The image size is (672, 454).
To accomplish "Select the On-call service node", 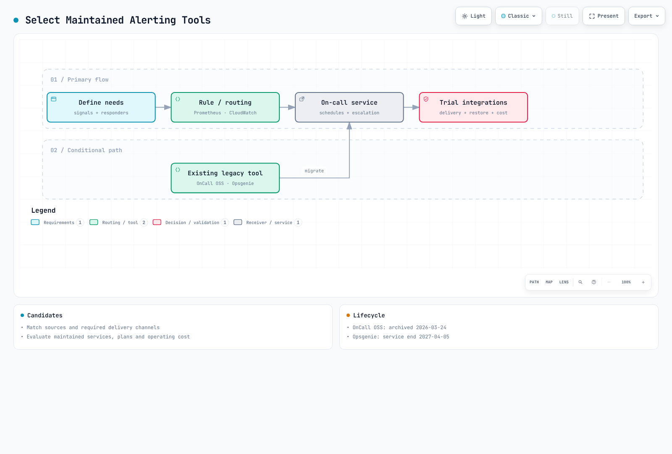I will tap(349, 108).
